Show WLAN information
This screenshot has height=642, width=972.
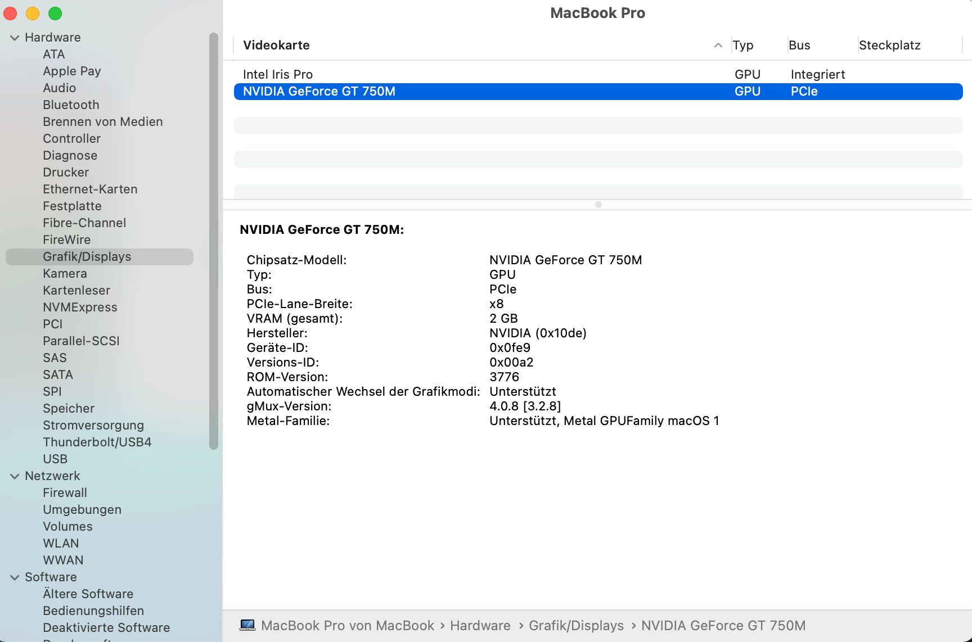[61, 543]
